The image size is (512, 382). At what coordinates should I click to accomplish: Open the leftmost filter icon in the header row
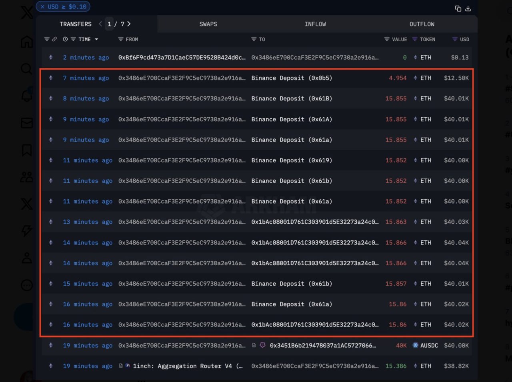click(x=47, y=39)
